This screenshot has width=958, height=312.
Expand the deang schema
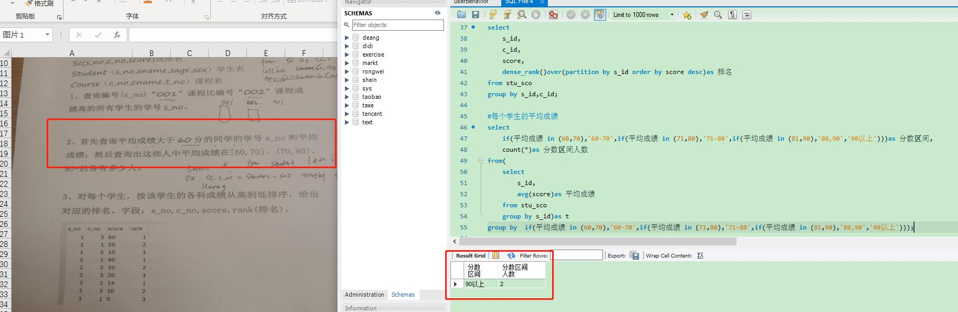(x=347, y=38)
